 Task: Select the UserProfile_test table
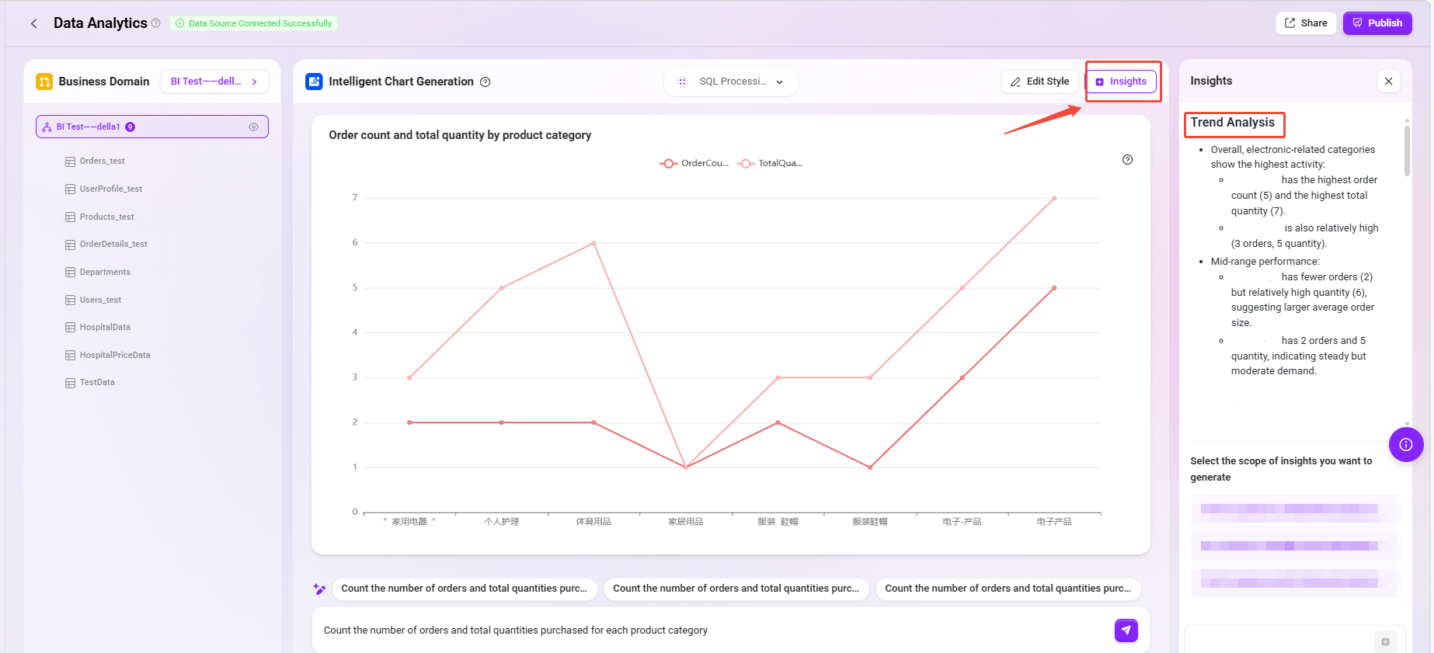click(110, 189)
